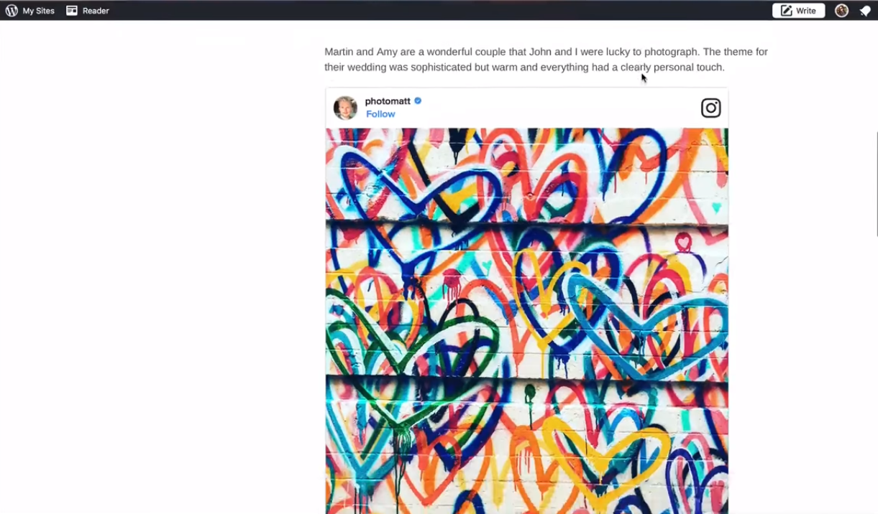Open the photomatt username link
Viewport: 878px width, 514px height.
click(388, 101)
